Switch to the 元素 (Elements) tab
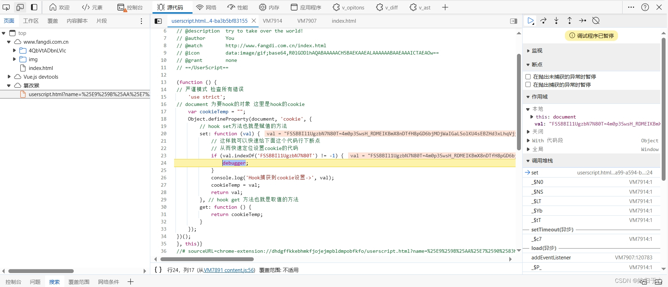 tap(92, 7)
